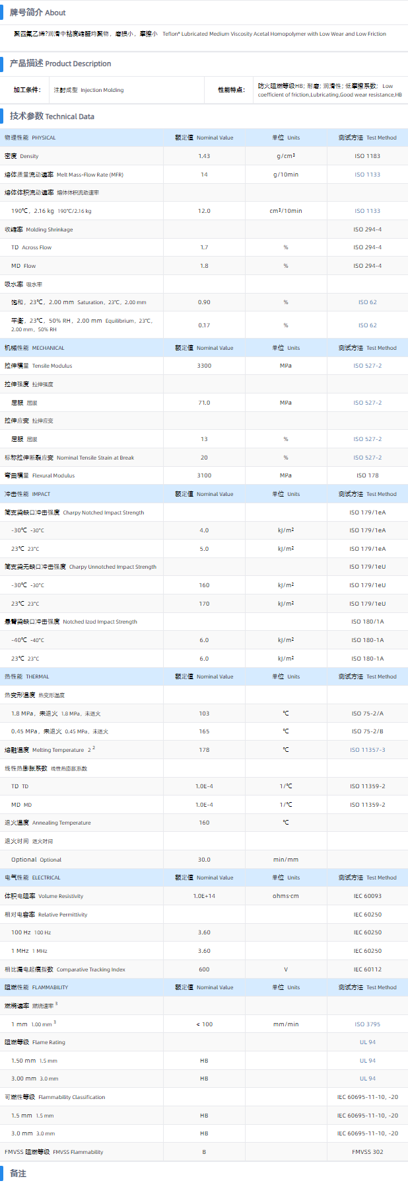
Task: Click the 物理性能 PHYSICAL table header
Action: [30, 138]
